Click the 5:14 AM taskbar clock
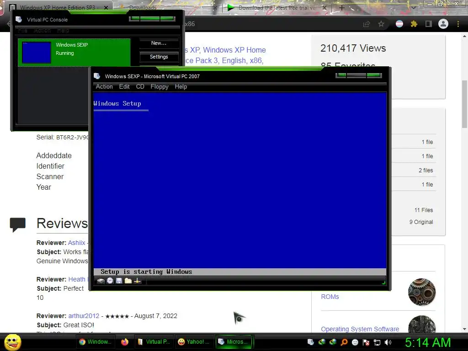 (428, 342)
